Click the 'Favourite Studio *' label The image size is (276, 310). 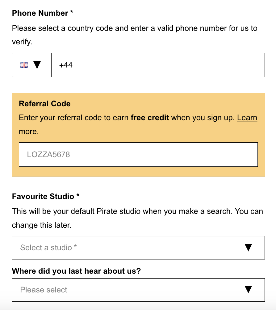coord(46,196)
